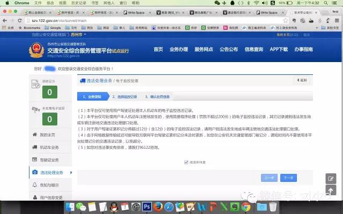Click the camera icon in the unprocessed monitoring card
The width and height of the screenshot is (343, 214).
(36, 110)
